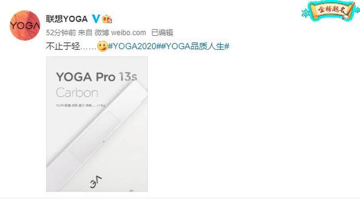Open the 联想YOGA username link
Screen dimensions: 360x199
pos(67,19)
